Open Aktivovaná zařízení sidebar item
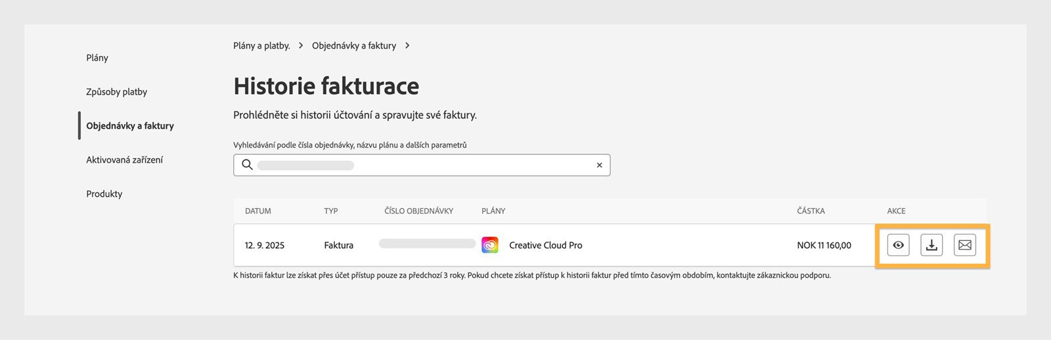The width and height of the screenshot is (1051, 340). (x=124, y=159)
